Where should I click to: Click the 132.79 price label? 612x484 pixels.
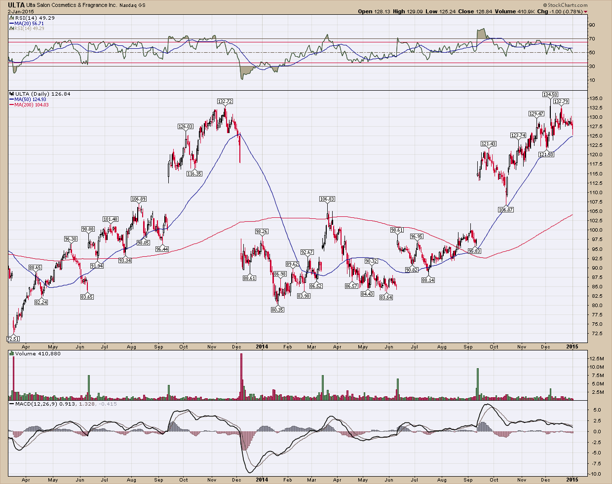(561, 101)
